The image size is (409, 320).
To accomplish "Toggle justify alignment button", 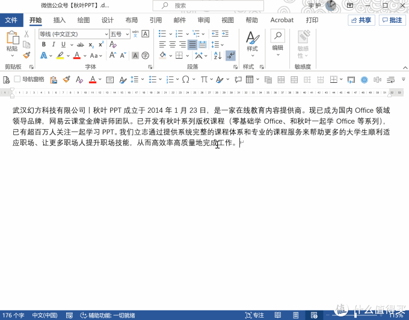I will (x=192, y=44).
